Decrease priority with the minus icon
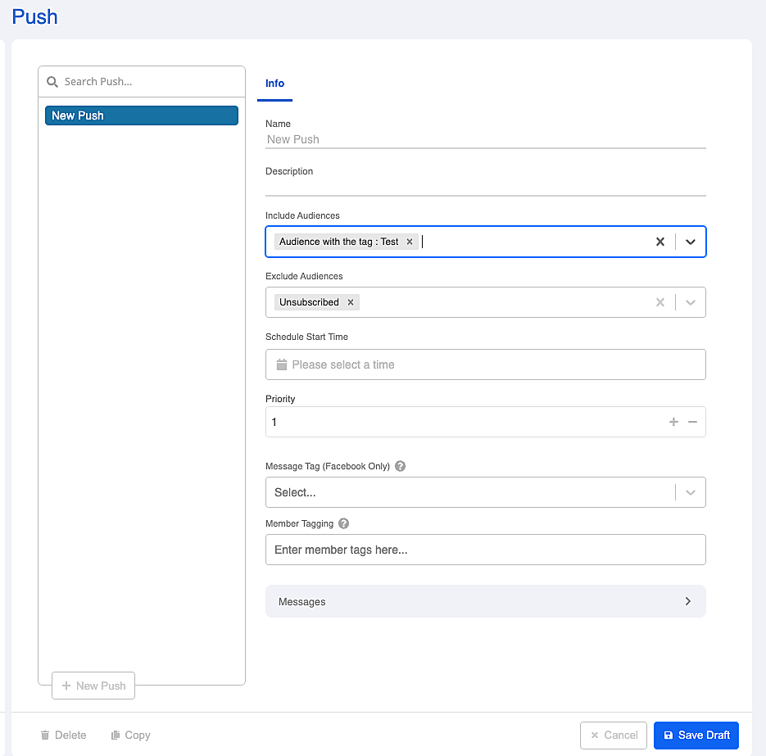 click(x=693, y=422)
